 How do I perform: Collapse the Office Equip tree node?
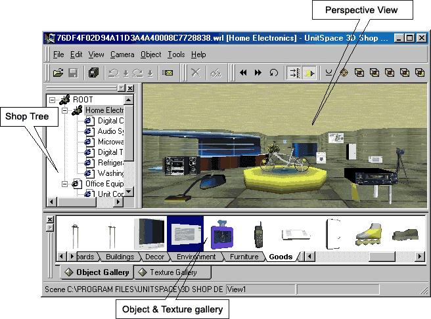(x=64, y=184)
